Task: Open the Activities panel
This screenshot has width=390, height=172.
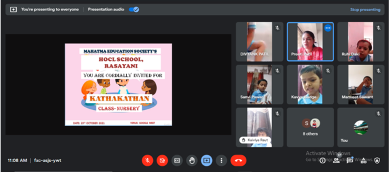Action: click(x=363, y=160)
